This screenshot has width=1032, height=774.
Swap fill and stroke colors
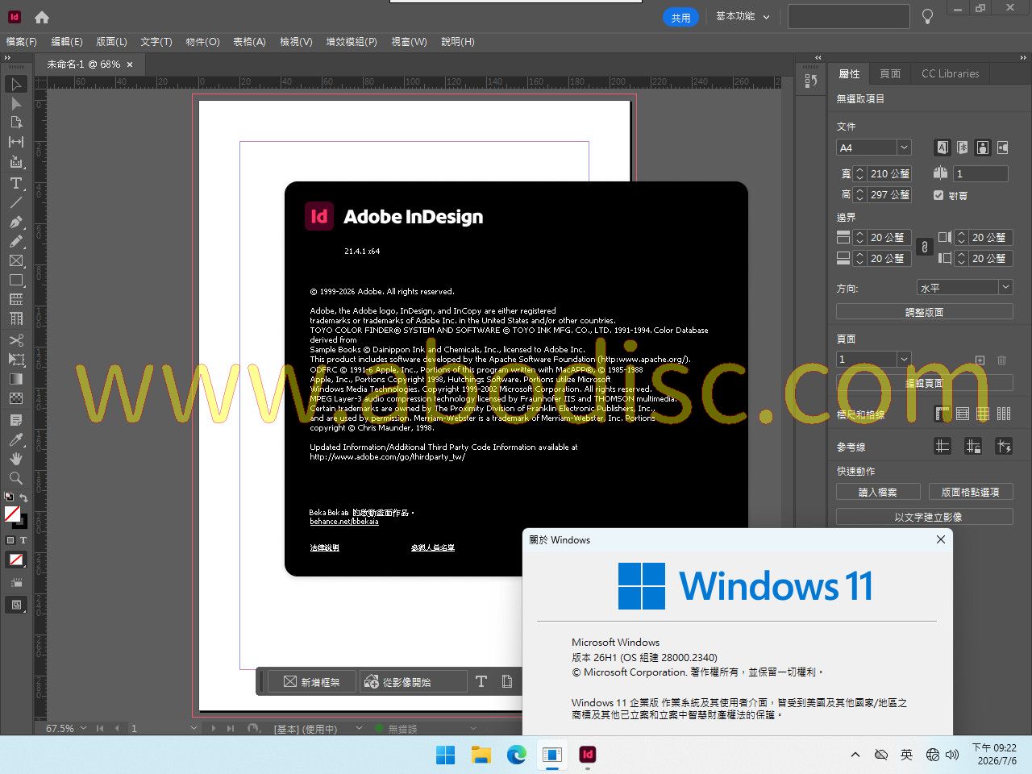[x=23, y=497]
